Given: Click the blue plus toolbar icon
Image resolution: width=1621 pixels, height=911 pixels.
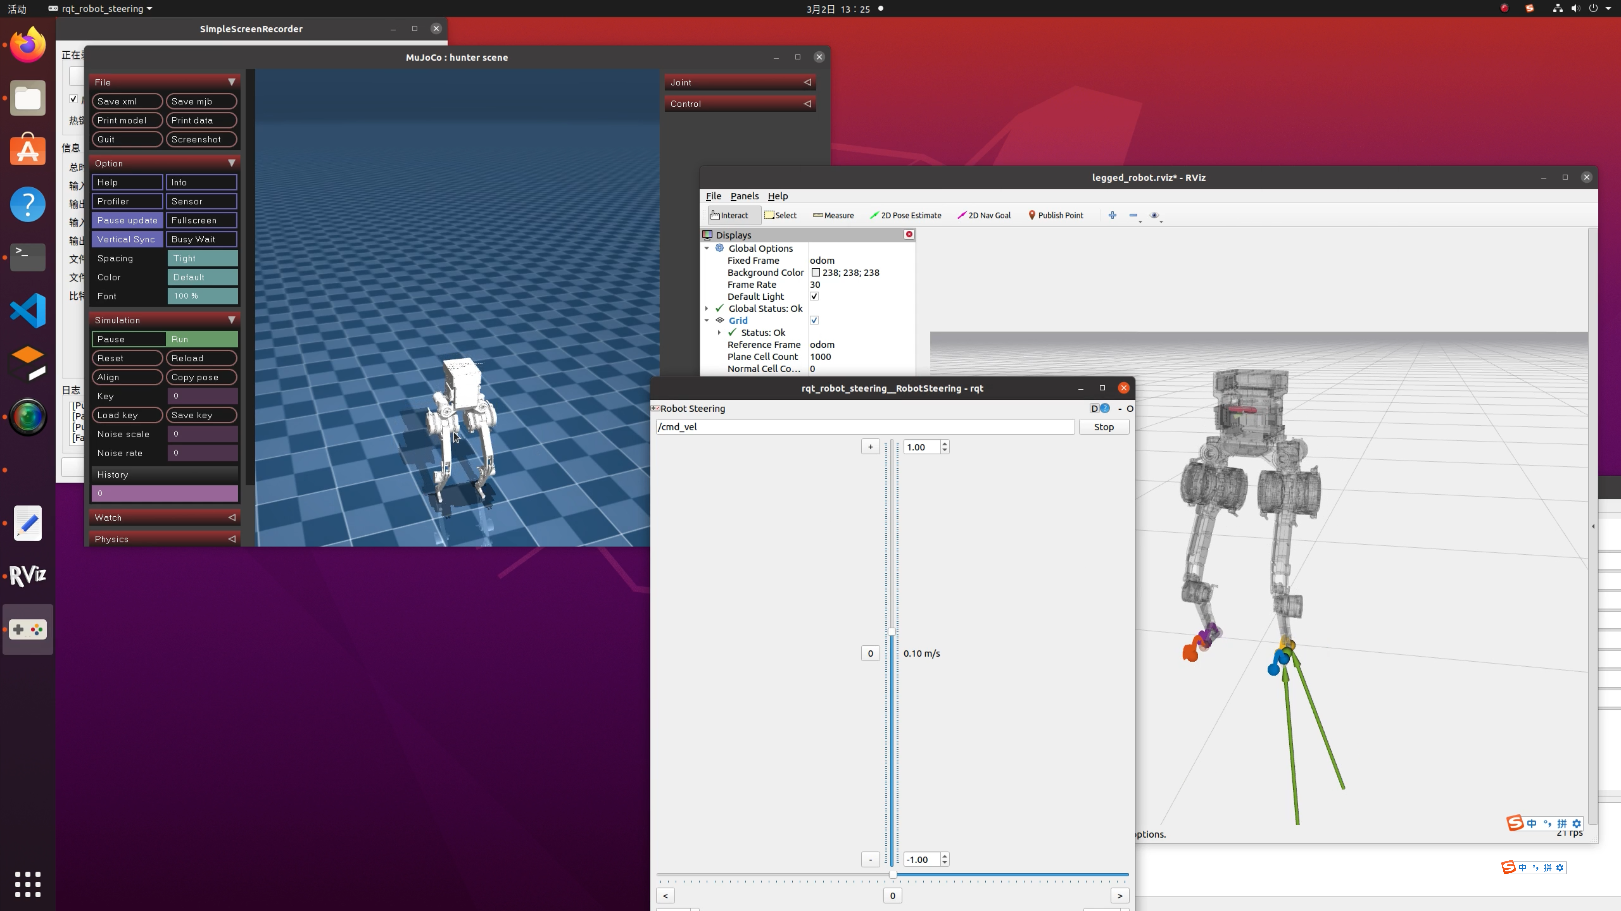Looking at the screenshot, I should 1112,215.
